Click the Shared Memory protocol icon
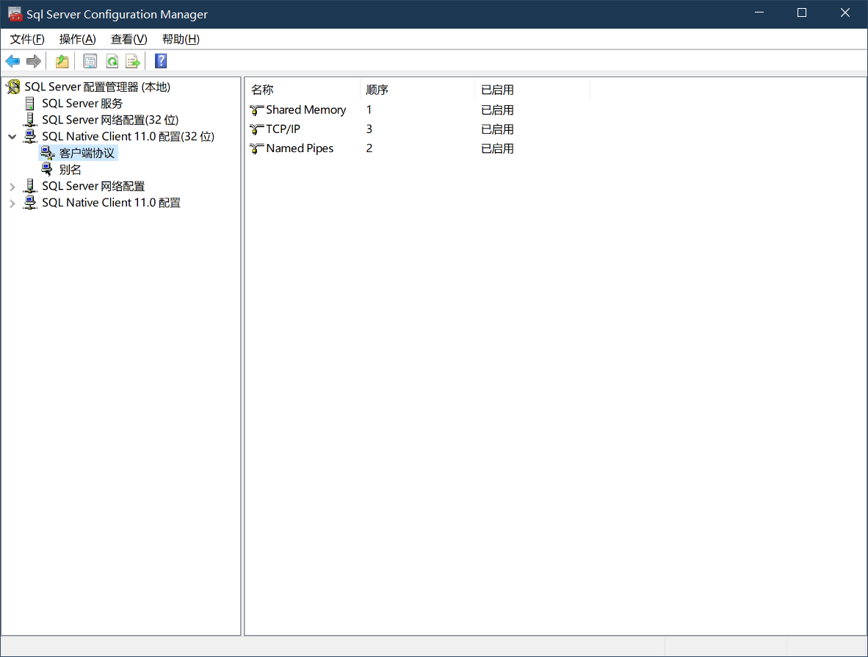 click(x=256, y=110)
